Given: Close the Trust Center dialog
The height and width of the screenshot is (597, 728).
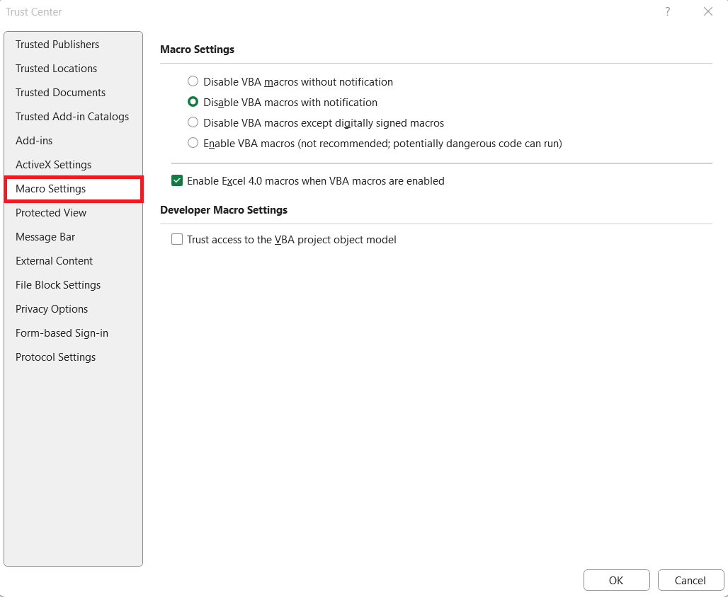Looking at the screenshot, I should (x=707, y=11).
